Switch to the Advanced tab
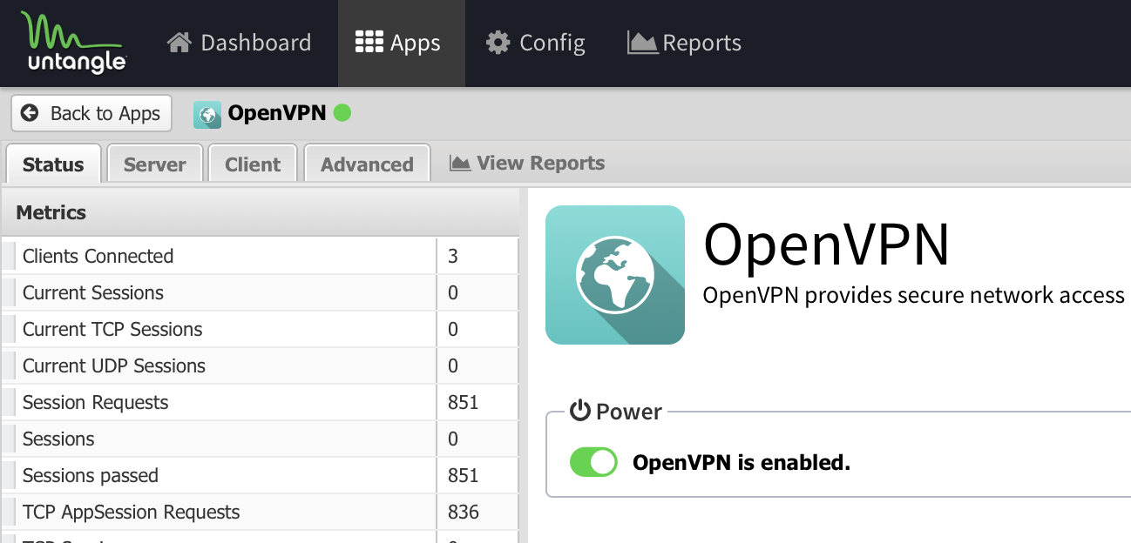Viewport: 1131px width, 543px height. click(367, 164)
